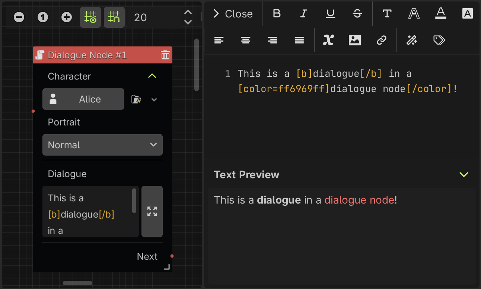Screen dimensions: 481x289
Task: Click the Next output port
Action: (x=172, y=256)
